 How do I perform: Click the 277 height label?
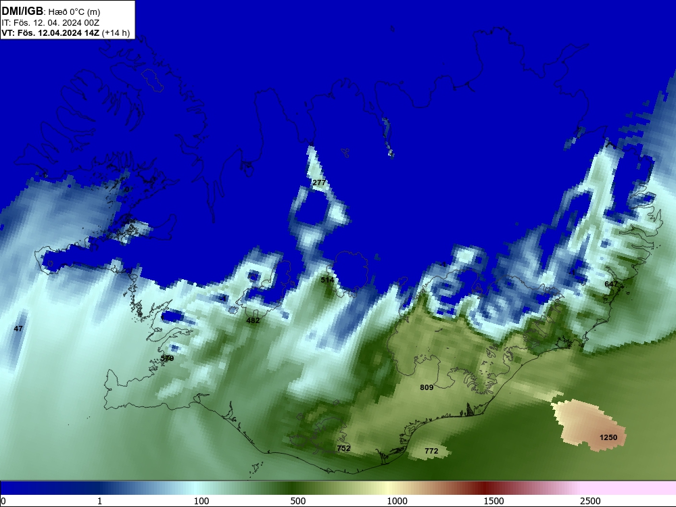pos(319,183)
